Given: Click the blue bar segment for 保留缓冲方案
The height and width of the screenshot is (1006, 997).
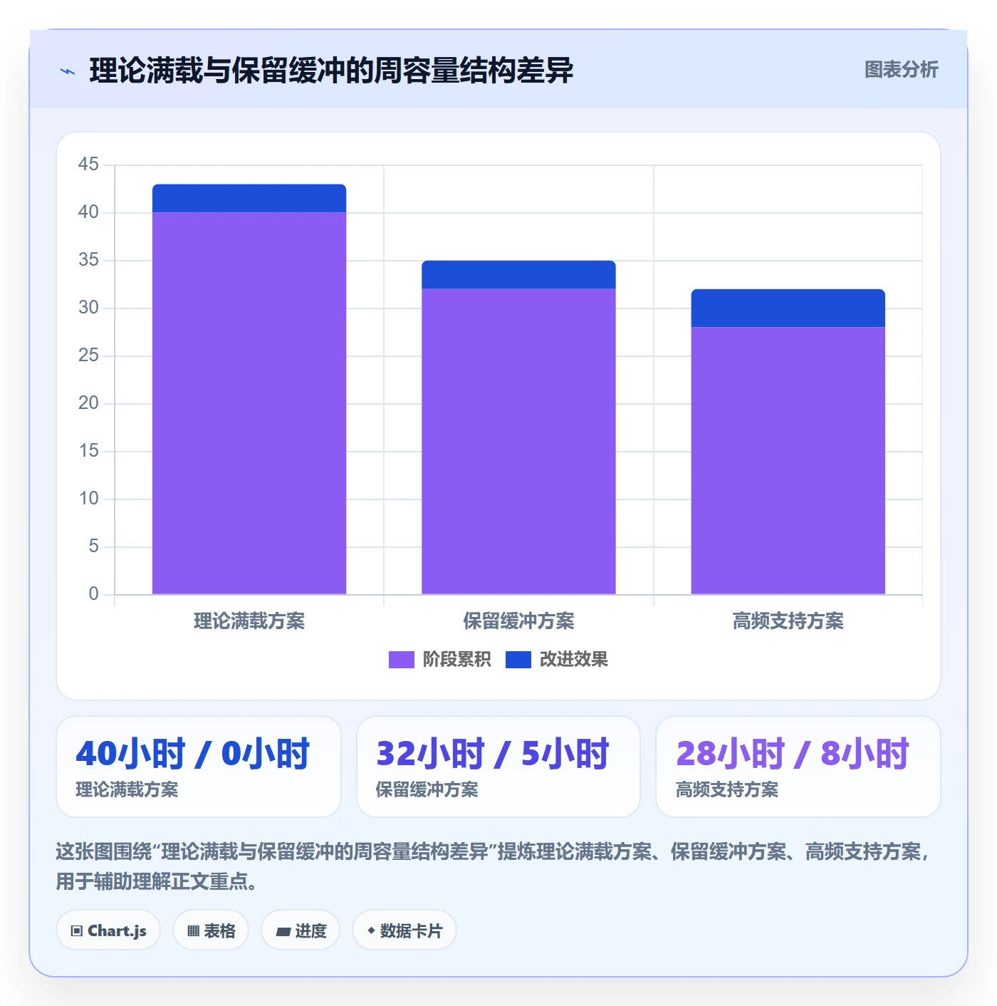Looking at the screenshot, I should click(518, 274).
